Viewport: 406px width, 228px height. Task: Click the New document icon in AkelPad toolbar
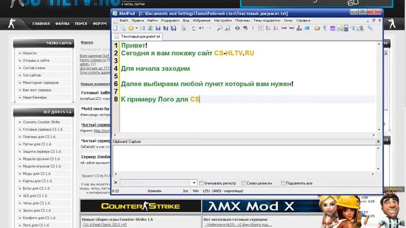115,28
